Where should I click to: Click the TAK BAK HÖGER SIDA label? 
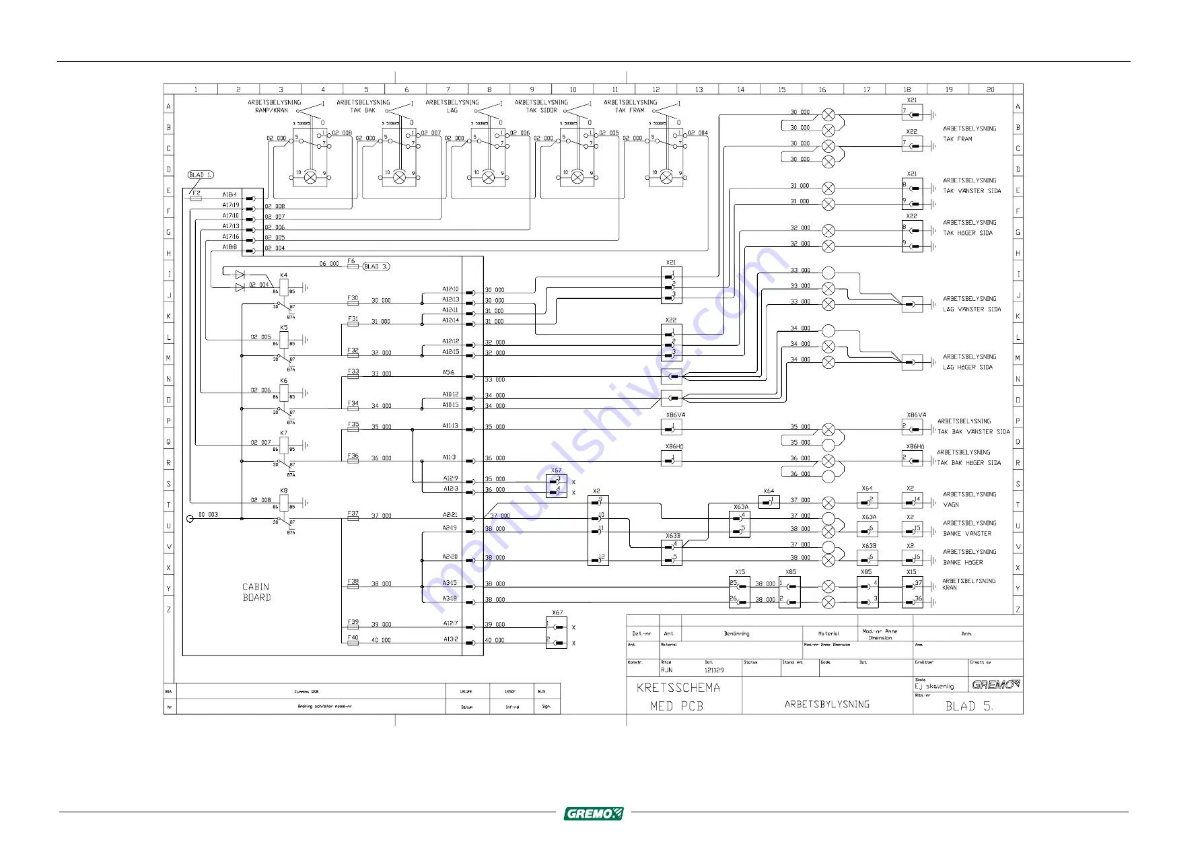pyautogui.click(x=969, y=463)
